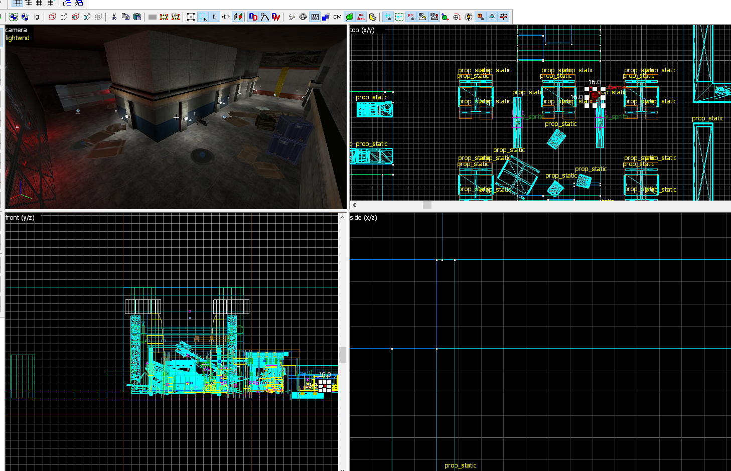
Task: Click the green dashed sparkle icon
Action: pos(399,17)
